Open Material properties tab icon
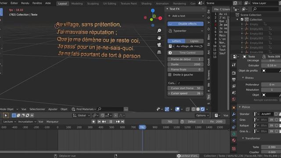Screen dimensions: 281x158 click(x=234, y=140)
